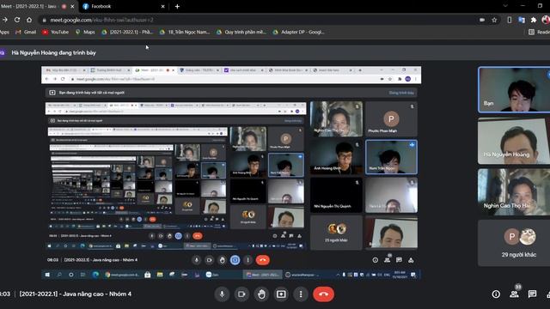Go to the browser home page

(x=29, y=20)
